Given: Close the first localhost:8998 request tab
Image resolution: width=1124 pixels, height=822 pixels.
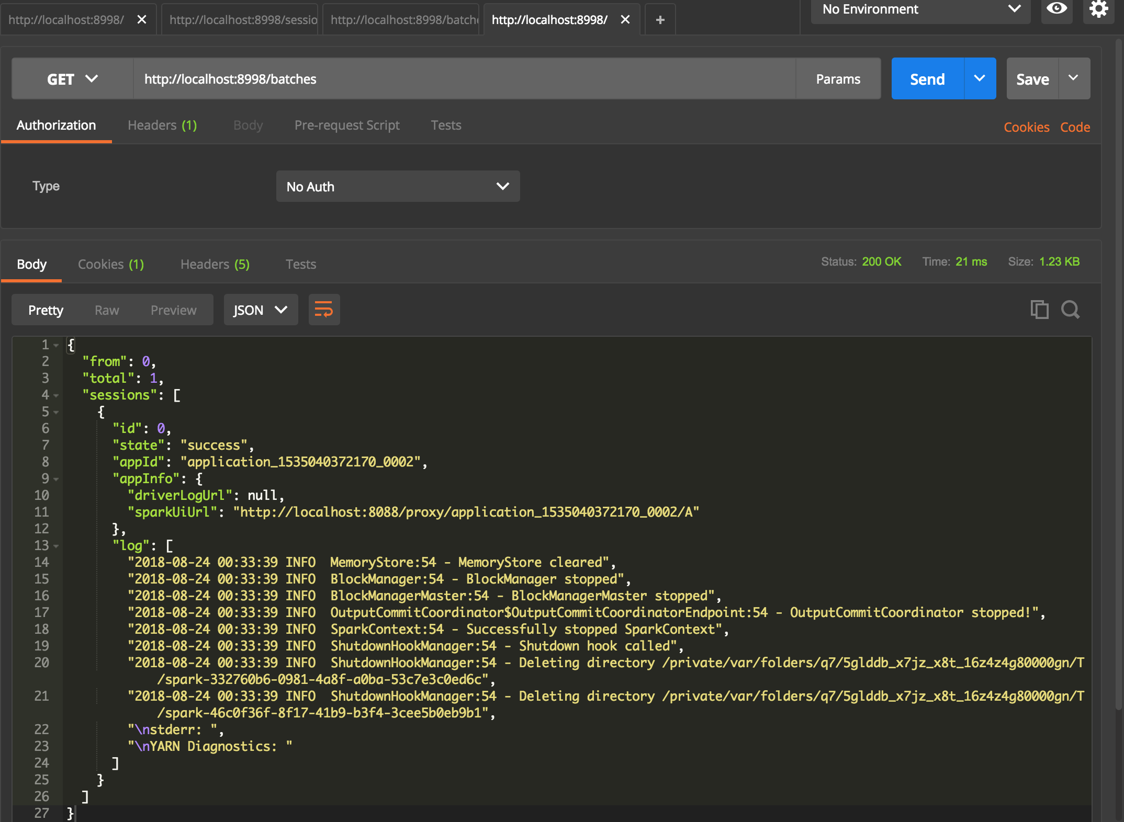Looking at the screenshot, I should point(141,20).
